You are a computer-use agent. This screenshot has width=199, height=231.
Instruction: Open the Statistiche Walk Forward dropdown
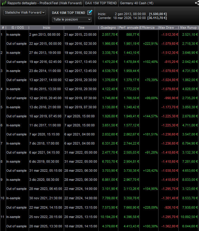click(x=24, y=13)
